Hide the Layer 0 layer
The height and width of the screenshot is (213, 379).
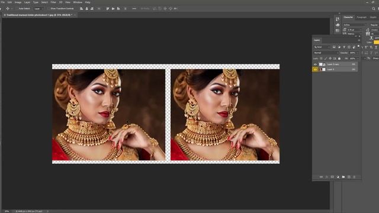(x=315, y=69)
